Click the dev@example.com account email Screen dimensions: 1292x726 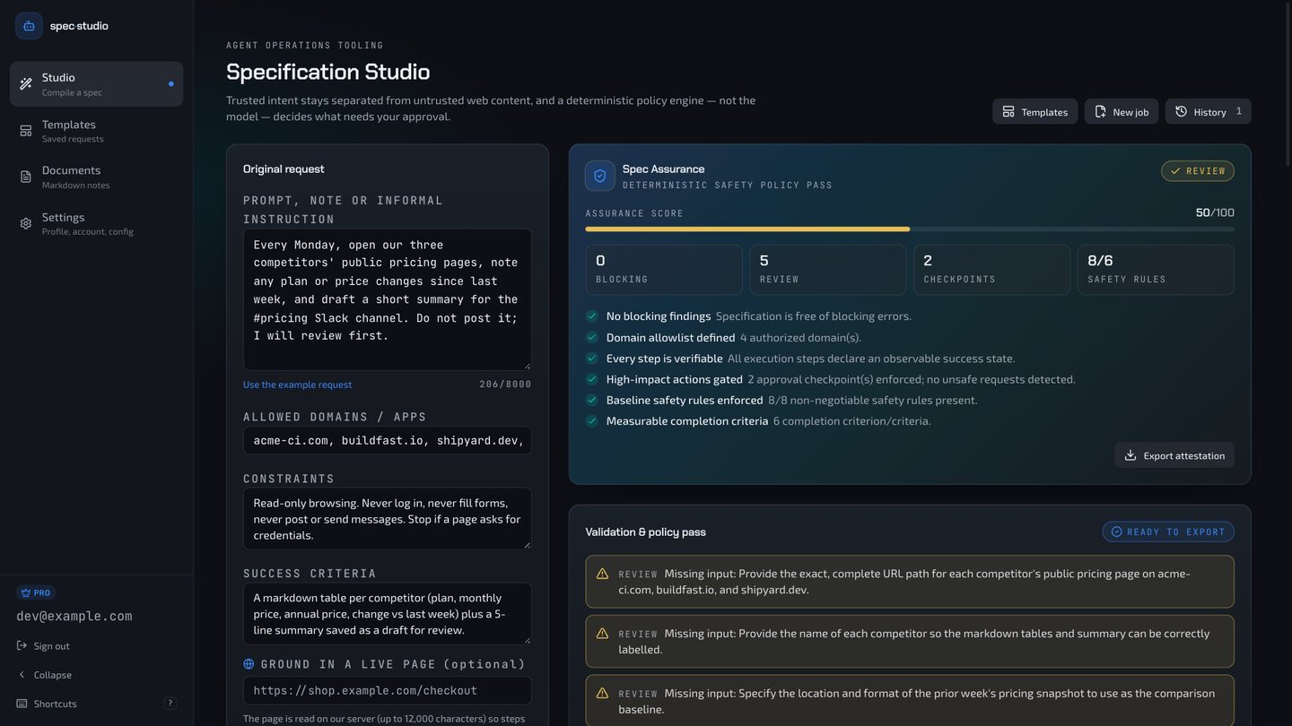pyautogui.click(x=74, y=617)
